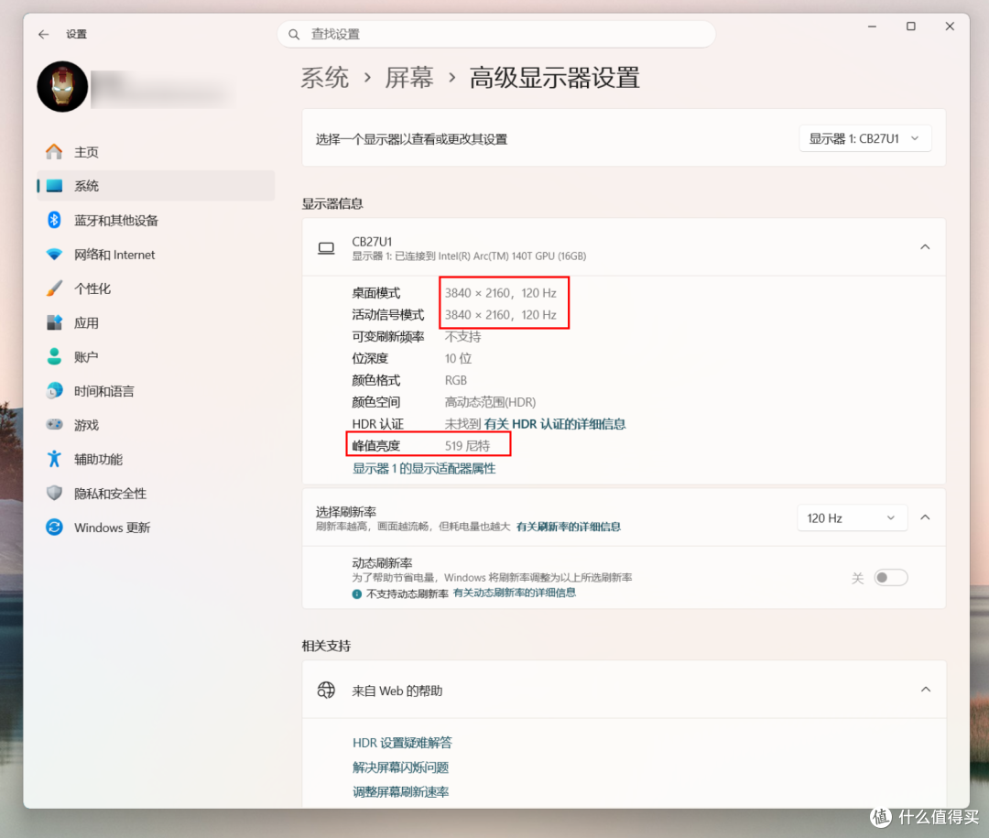Collapse the CB27U1 display info section
This screenshot has width=989, height=838.
(x=925, y=247)
